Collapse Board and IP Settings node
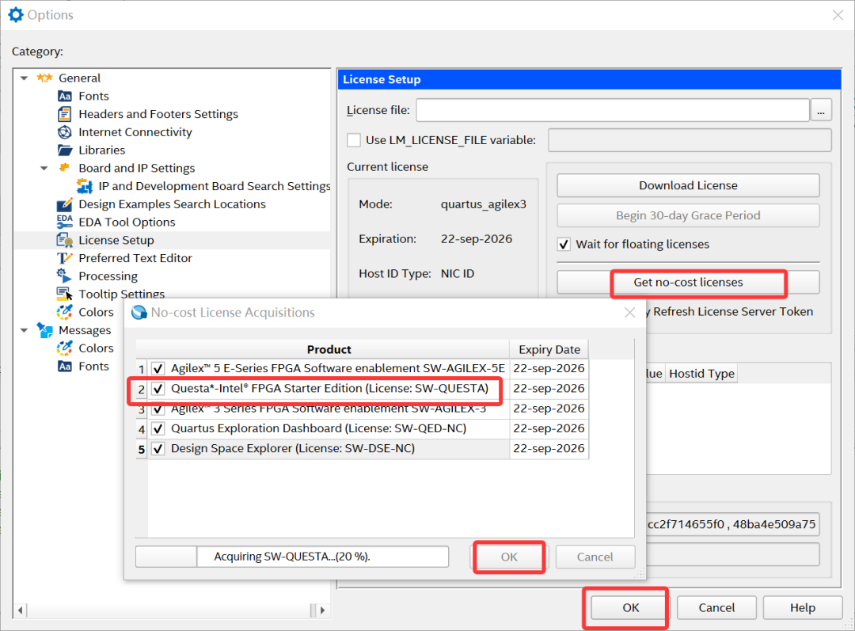 point(44,168)
